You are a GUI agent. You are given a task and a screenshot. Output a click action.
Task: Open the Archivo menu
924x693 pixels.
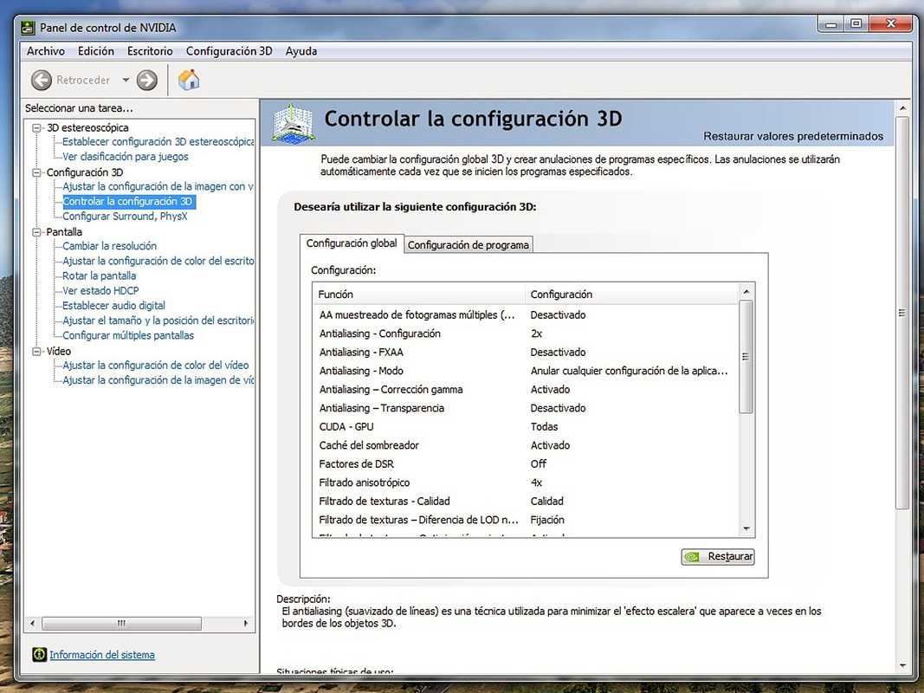coord(45,51)
